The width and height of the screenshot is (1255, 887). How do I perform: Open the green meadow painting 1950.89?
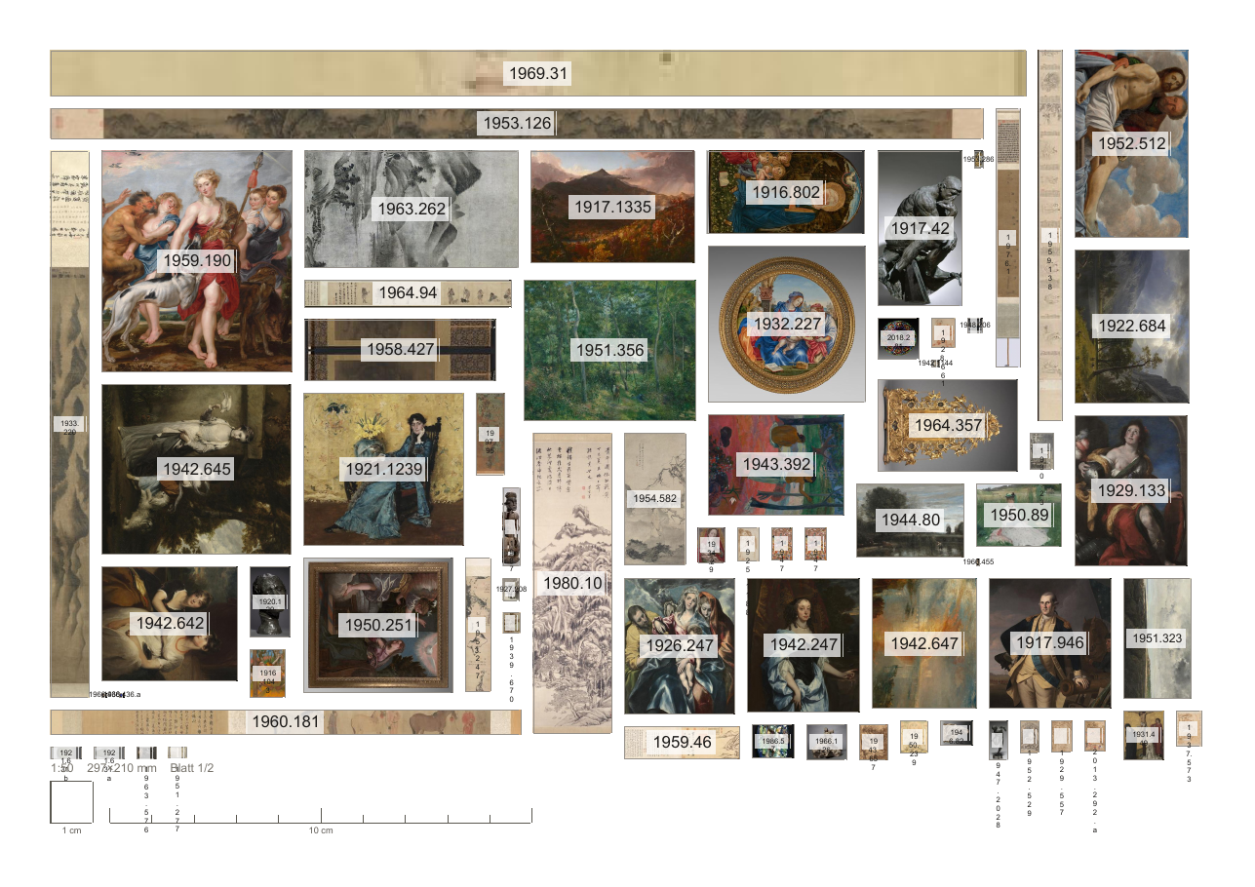pyautogui.click(x=1019, y=515)
